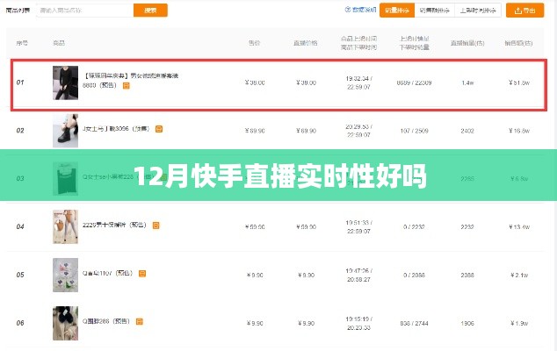Click the orange tag icon in row 05
Viewport: 557px width, 351px height.
(x=142, y=273)
